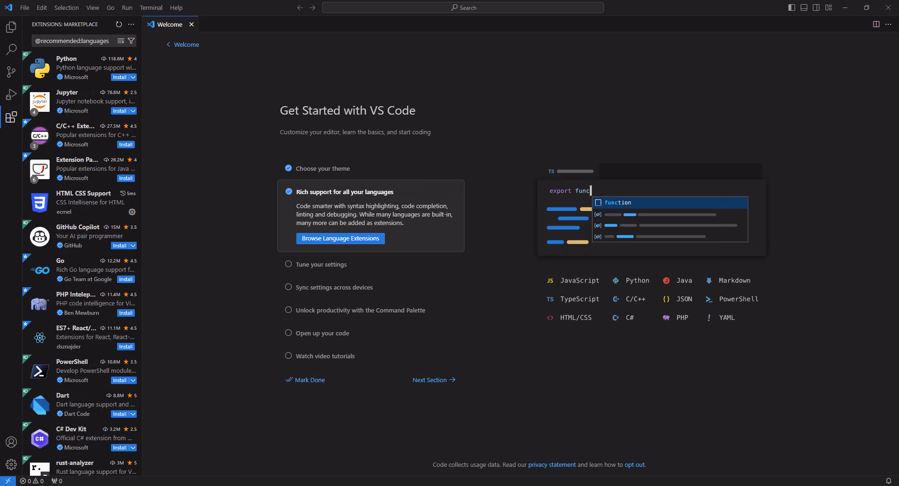Open forwarded ports status item
899x486 pixels.
pyautogui.click(x=57, y=481)
